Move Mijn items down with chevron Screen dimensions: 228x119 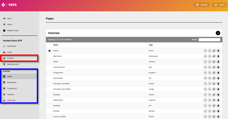coord(209,56)
